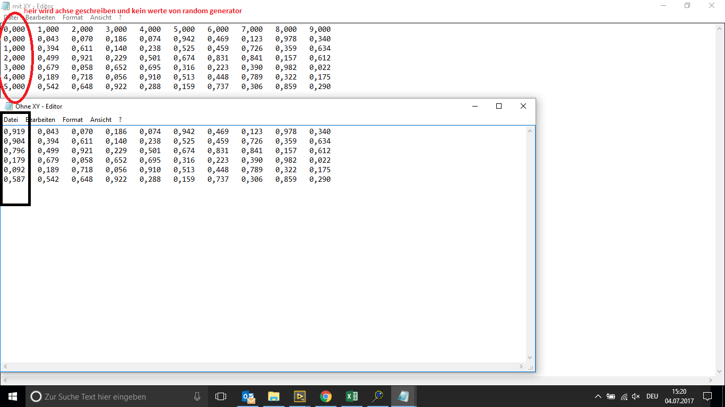Open Datei menu in Ohne XY window
Viewport: 725px width, 407px height.
click(11, 120)
